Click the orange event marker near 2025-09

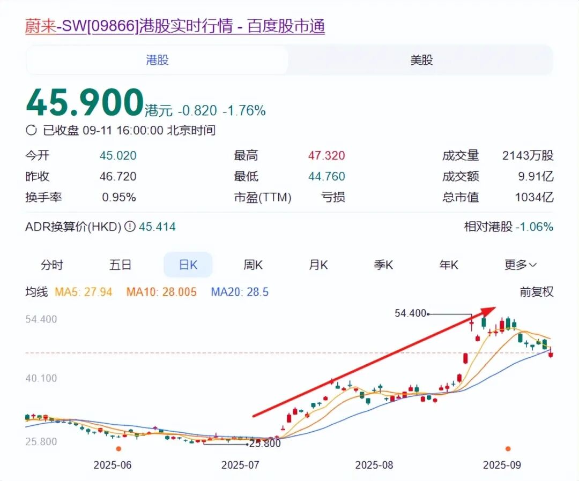508,449
